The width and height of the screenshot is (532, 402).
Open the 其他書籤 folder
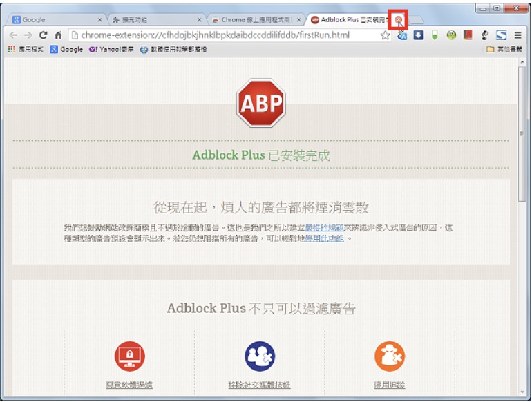click(x=504, y=50)
